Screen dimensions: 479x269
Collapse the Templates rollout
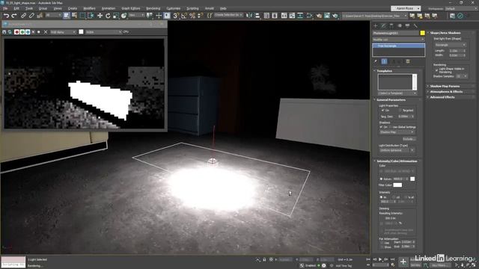point(384,71)
